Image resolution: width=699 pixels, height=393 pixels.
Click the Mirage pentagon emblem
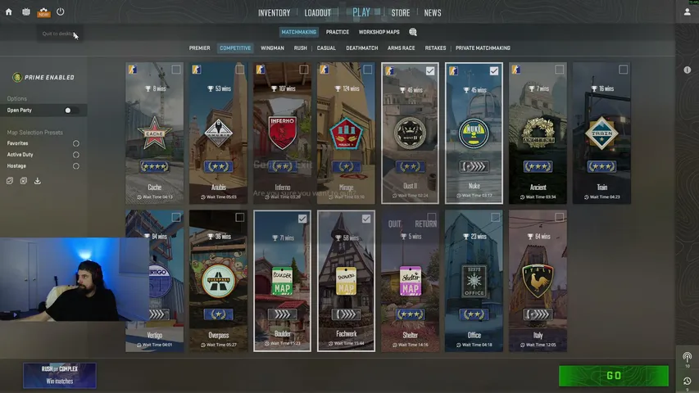click(346, 133)
